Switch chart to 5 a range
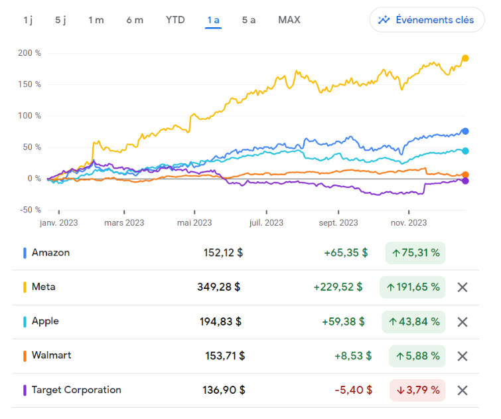 click(249, 20)
